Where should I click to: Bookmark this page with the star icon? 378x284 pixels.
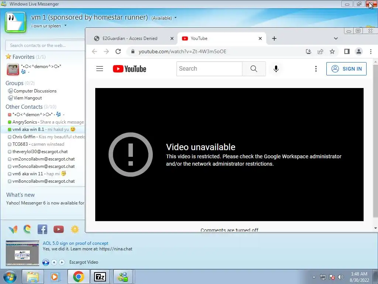click(332, 51)
